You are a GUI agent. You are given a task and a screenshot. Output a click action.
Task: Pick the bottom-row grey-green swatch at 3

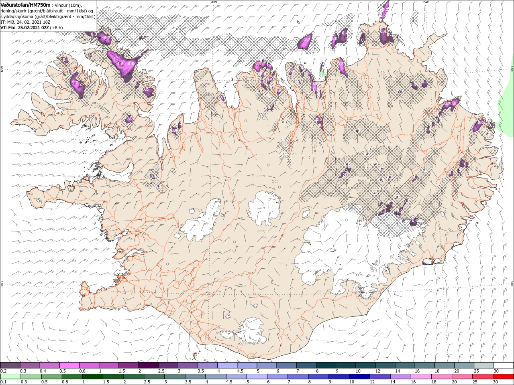coord(175,377)
